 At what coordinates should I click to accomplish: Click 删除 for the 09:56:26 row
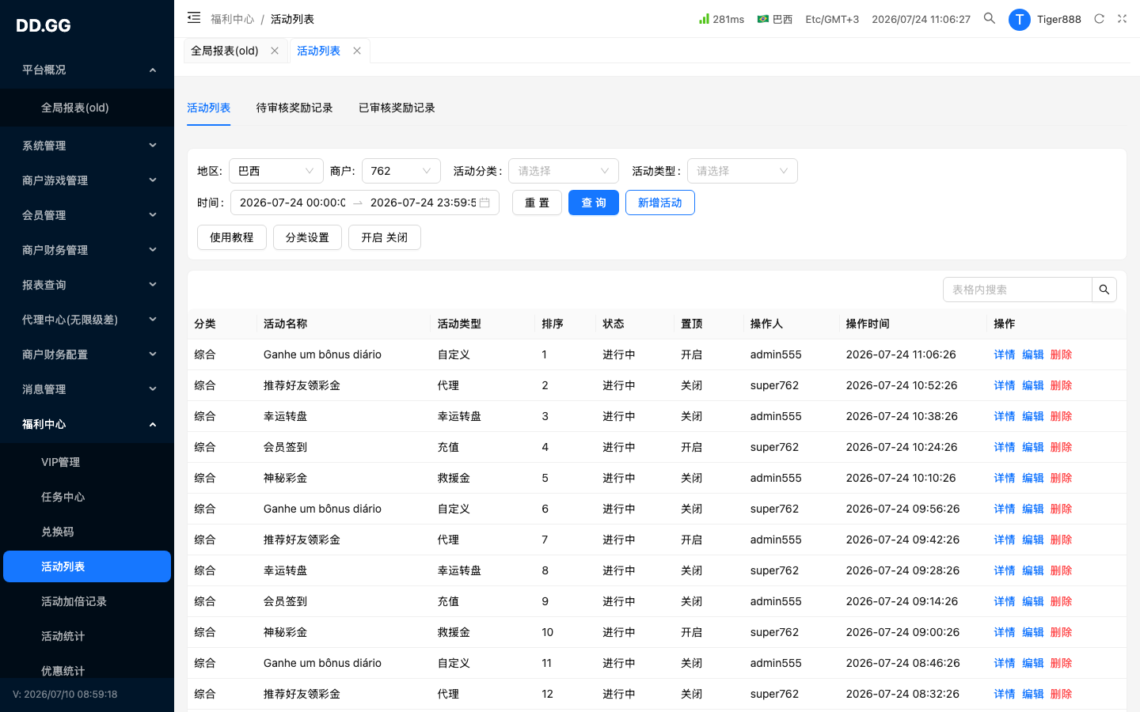click(x=1062, y=509)
